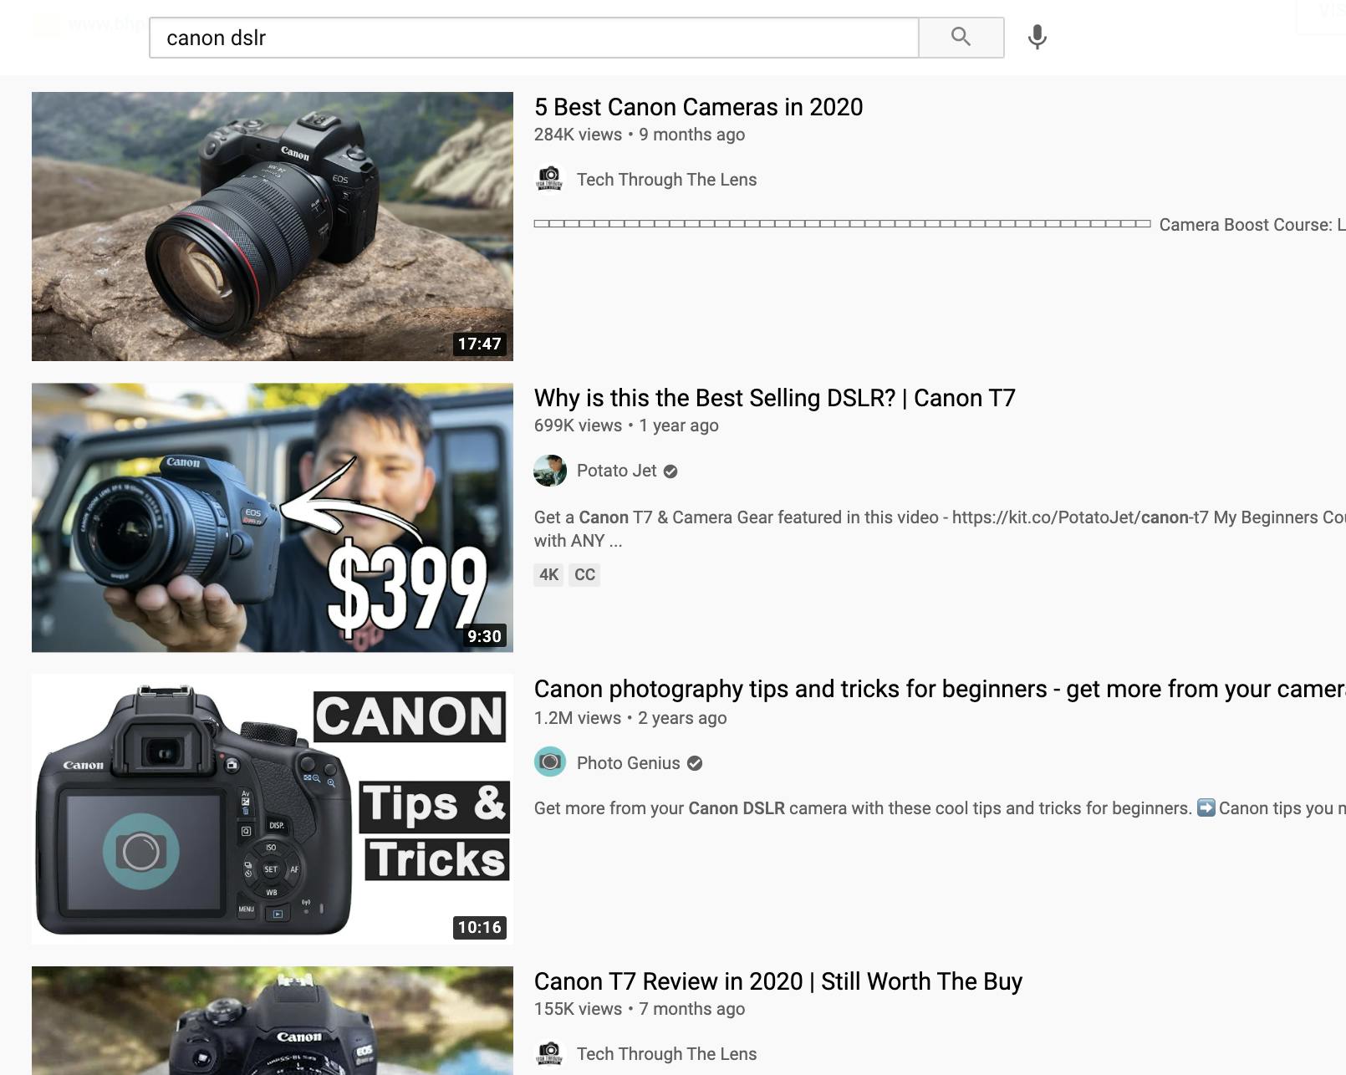Click the search magnifier button
1346x1075 pixels.
coord(961,38)
